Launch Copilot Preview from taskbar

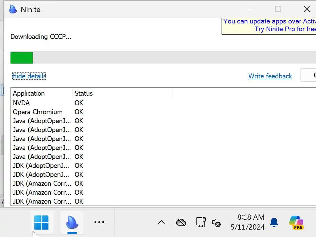pyautogui.click(x=296, y=222)
